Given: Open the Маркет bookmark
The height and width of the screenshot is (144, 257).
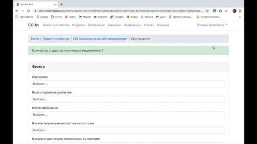Looking at the screenshot, I should coord(85,17).
